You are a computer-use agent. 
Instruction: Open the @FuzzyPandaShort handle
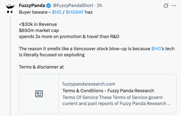tap(73, 5)
